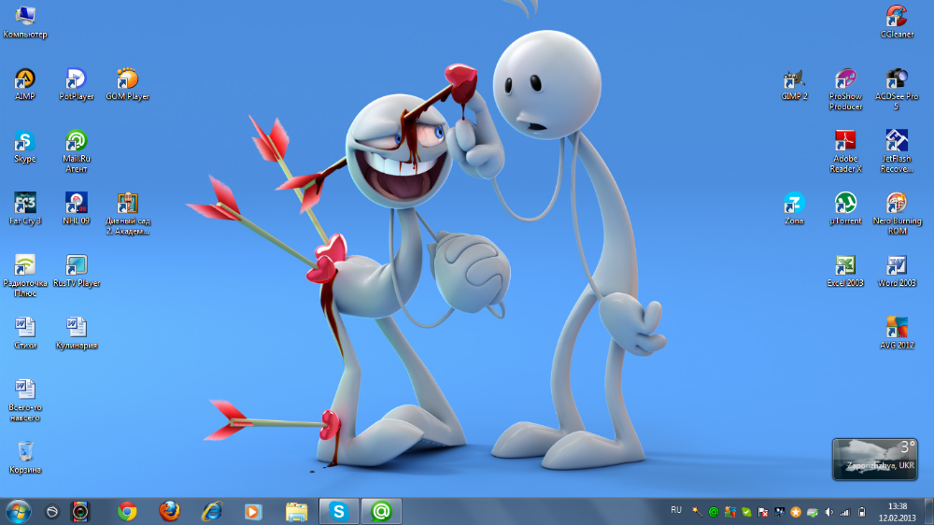The width and height of the screenshot is (934, 525).
Task: Select the Всего-то навсего document
Action: point(25,401)
